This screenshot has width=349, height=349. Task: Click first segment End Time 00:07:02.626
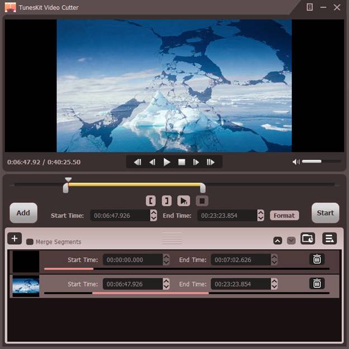241,259
